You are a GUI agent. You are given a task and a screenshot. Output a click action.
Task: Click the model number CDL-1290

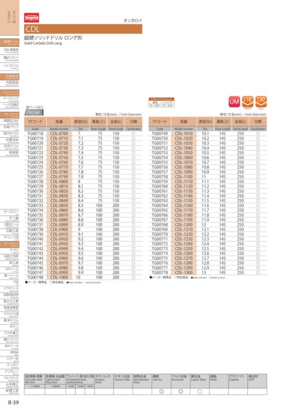tap(184, 268)
